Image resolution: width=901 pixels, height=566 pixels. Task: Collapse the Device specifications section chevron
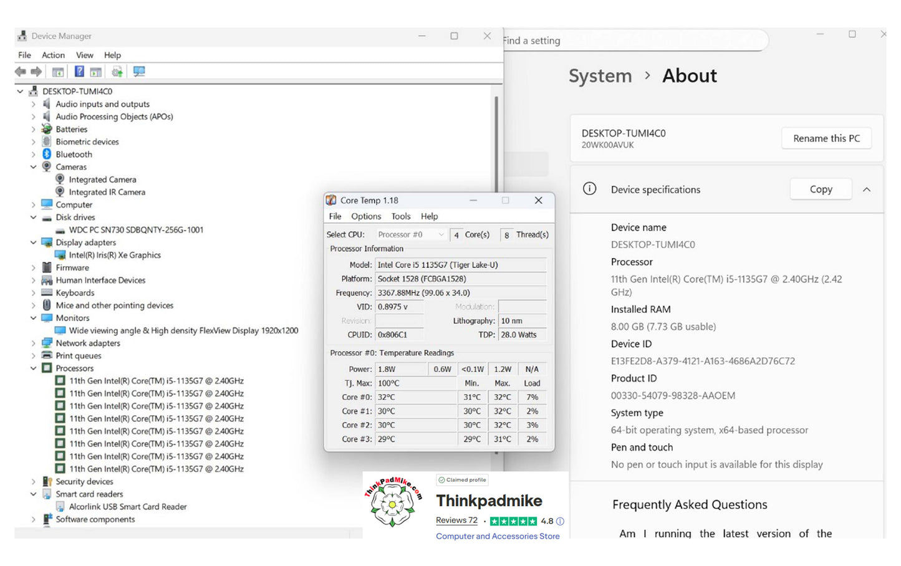coord(867,189)
